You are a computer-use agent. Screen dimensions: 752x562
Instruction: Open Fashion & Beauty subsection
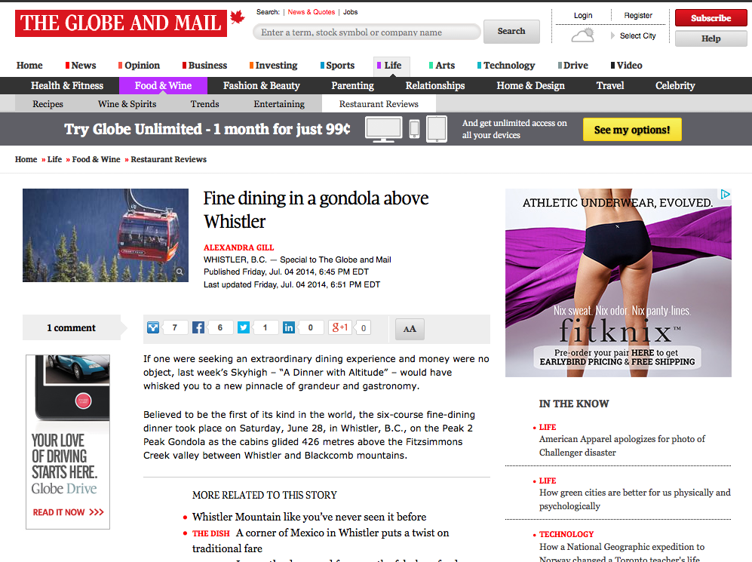pyautogui.click(x=262, y=85)
